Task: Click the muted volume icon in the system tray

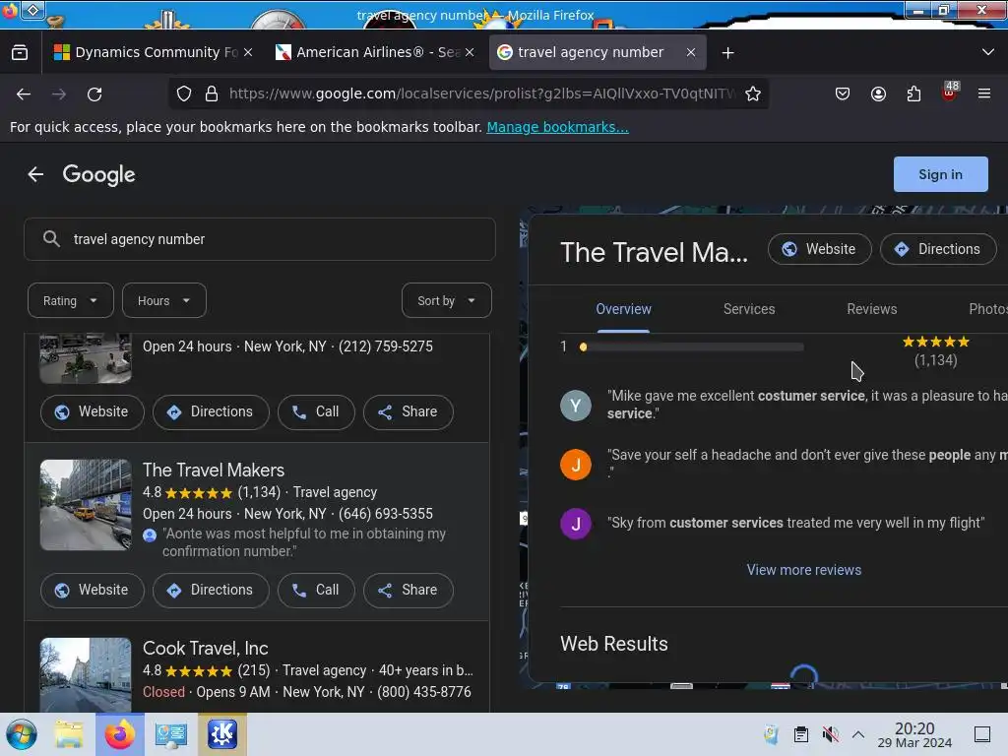Action: [831, 734]
